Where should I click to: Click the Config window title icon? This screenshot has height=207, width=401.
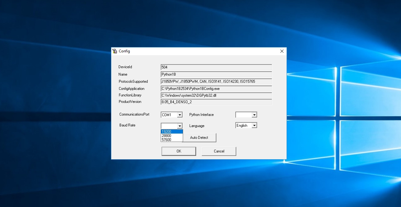[x=115, y=51]
